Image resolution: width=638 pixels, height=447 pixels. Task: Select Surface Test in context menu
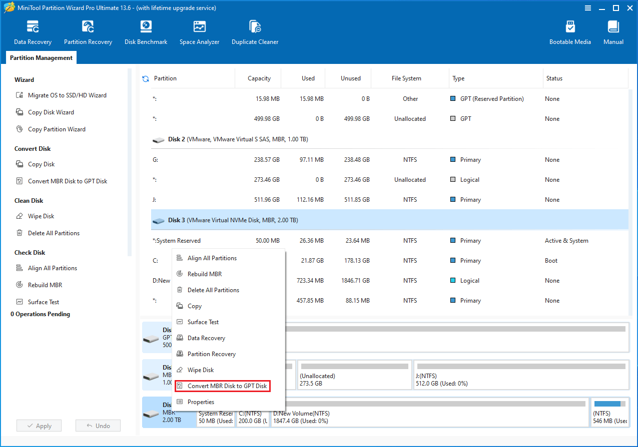[x=229, y=322]
